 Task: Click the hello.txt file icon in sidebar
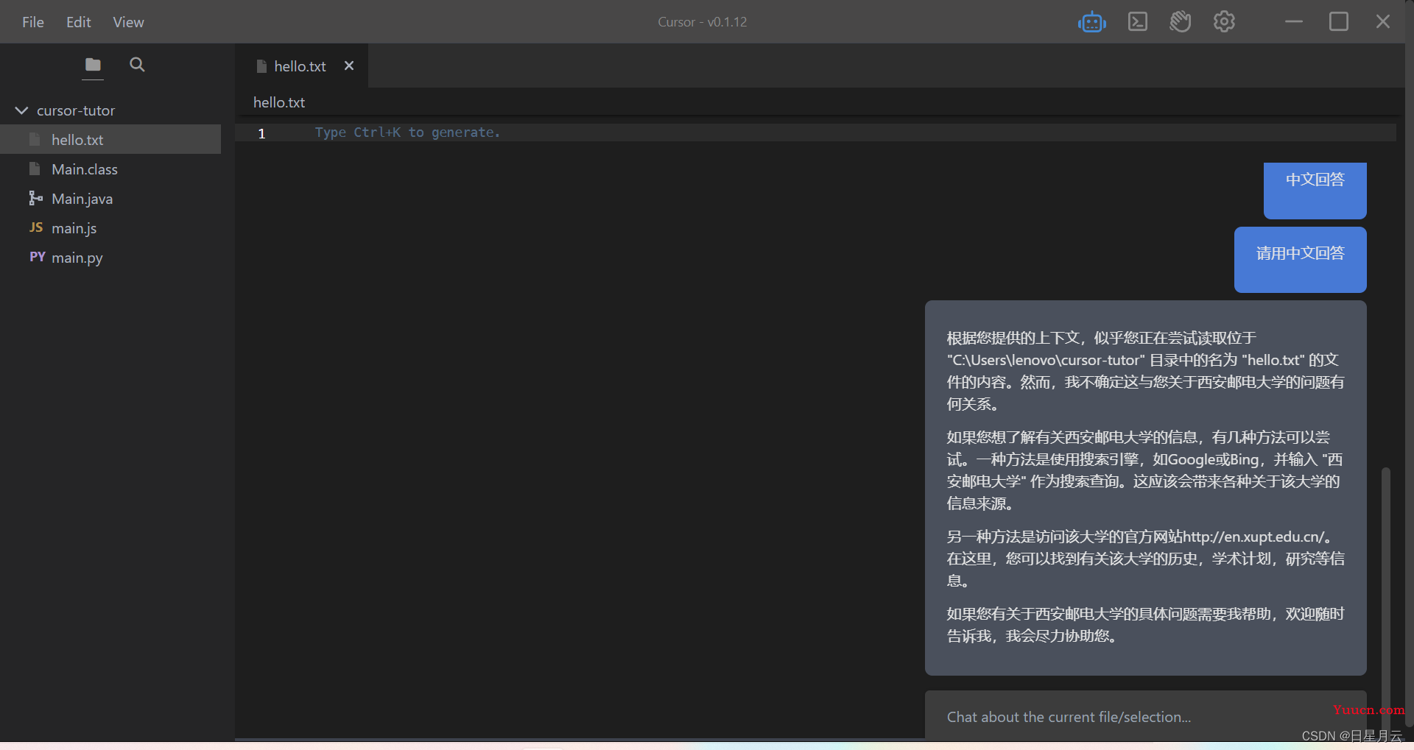click(35, 139)
